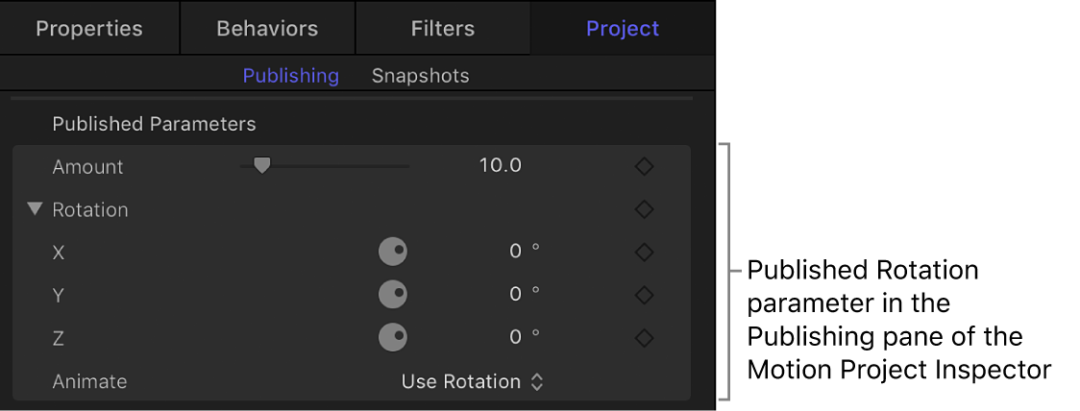Screen dimensions: 1080x411
Task: Show the Publishing pane
Action: point(290,75)
